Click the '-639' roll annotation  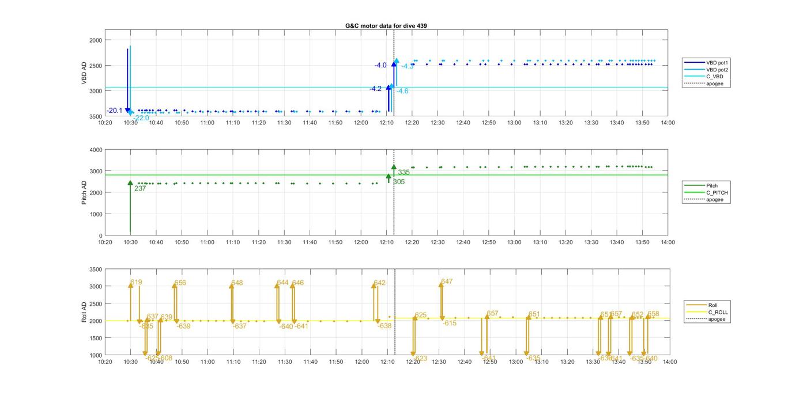(x=183, y=326)
